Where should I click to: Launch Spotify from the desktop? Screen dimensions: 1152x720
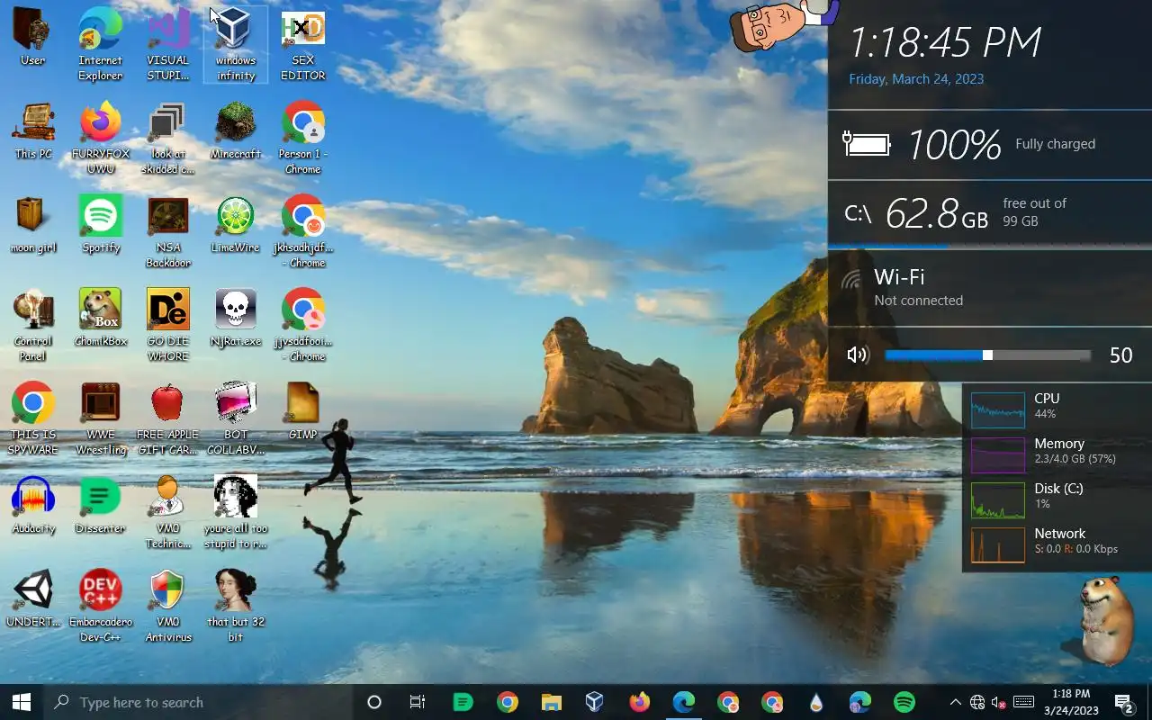tap(101, 224)
